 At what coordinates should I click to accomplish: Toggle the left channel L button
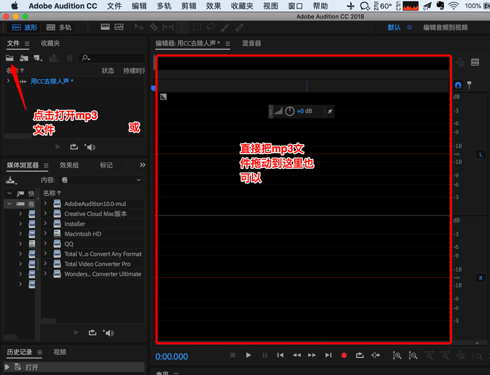tap(480, 155)
